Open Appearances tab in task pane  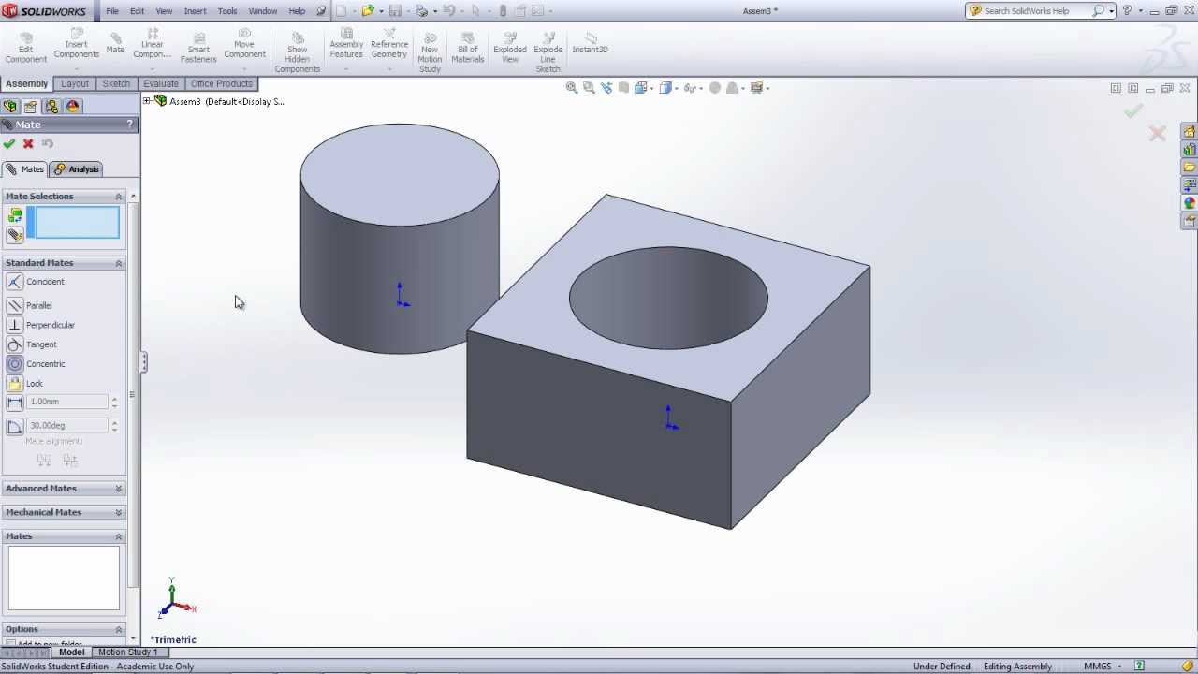pos(1189,203)
